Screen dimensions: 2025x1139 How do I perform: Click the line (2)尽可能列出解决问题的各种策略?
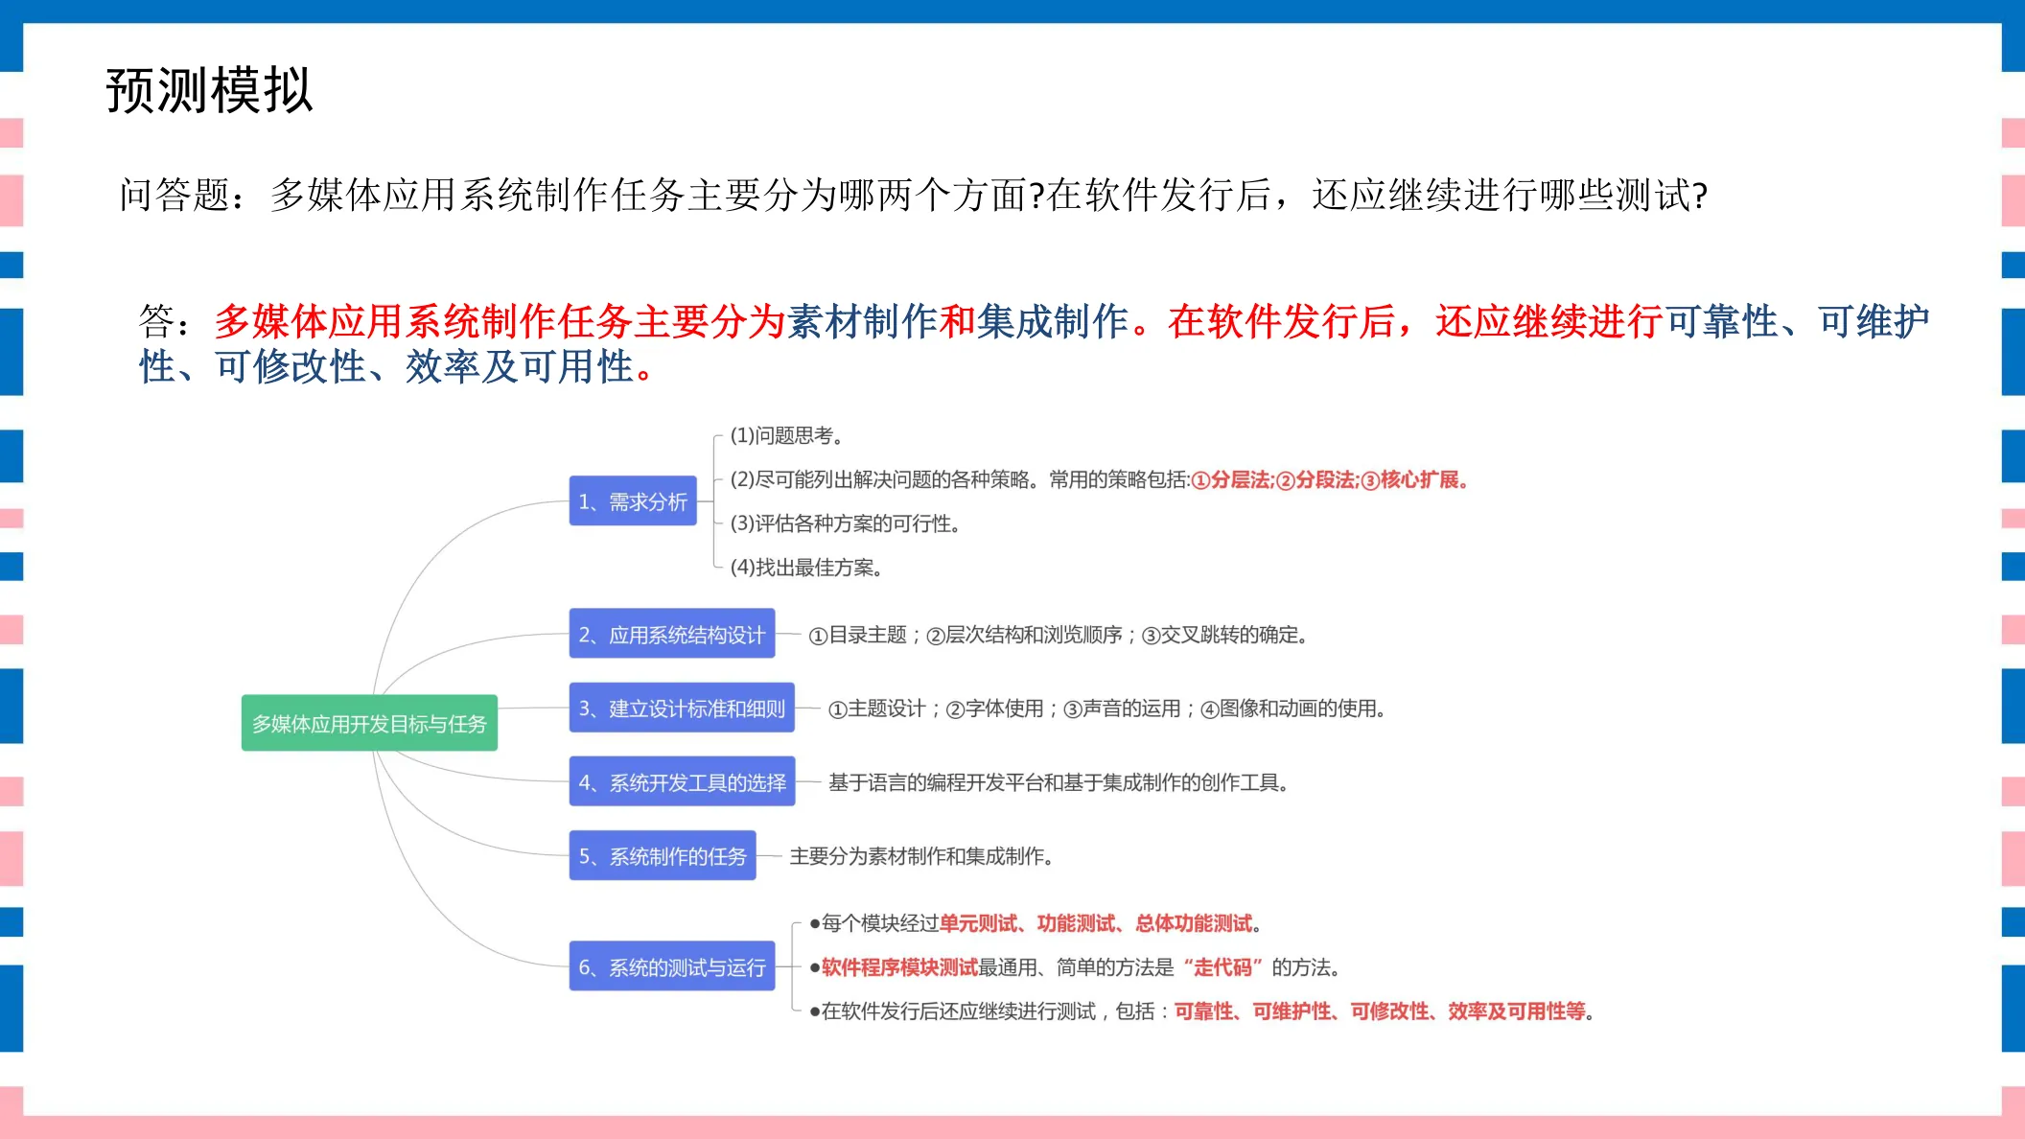pyautogui.click(x=1100, y=479)
